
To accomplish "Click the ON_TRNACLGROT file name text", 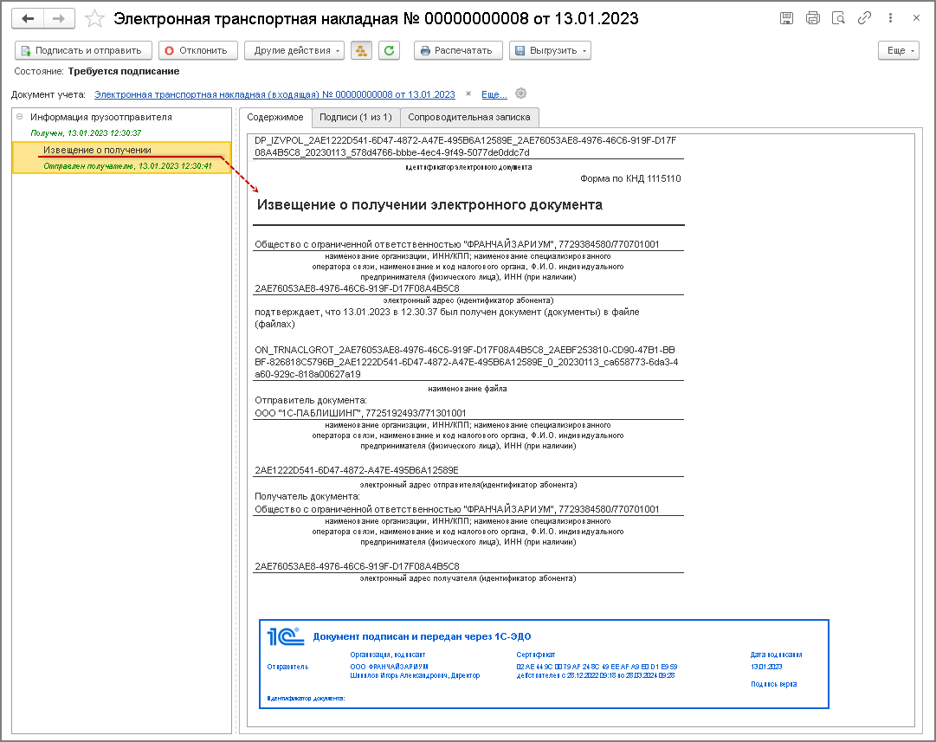I will click(x=466, y=363).
